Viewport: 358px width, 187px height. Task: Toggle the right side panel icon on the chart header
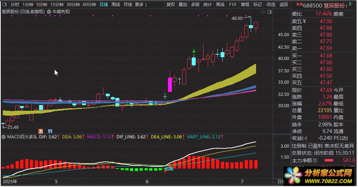click(270, 12)
